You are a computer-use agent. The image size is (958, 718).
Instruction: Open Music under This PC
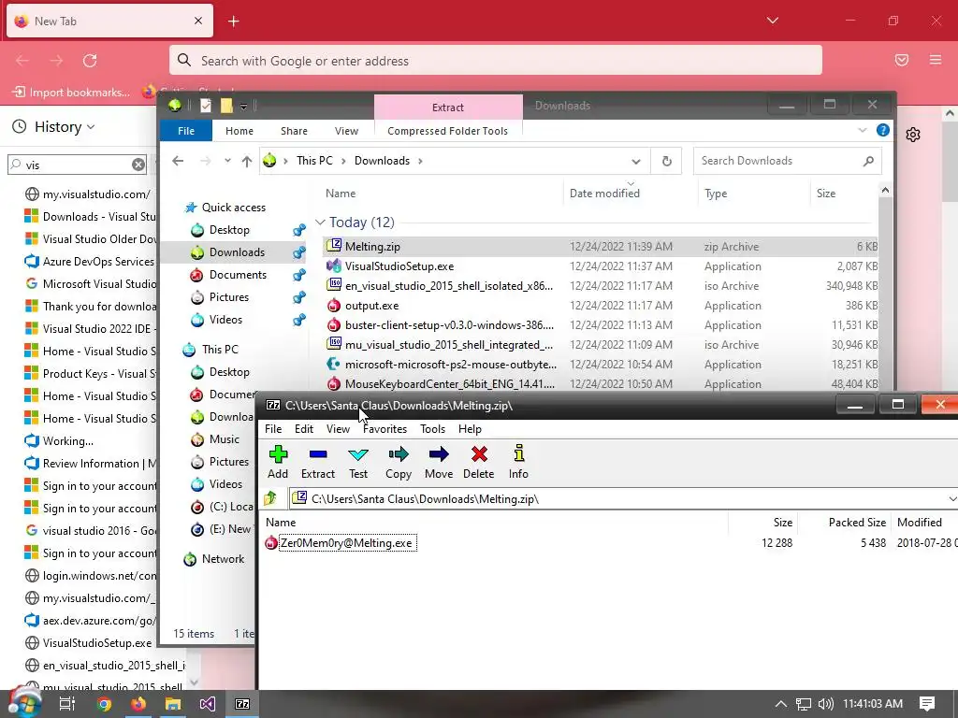pyautogui.click(x=224, y=439)
